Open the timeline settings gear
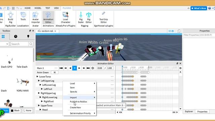This screenshot has height=121, width=215. coord(180,68)
